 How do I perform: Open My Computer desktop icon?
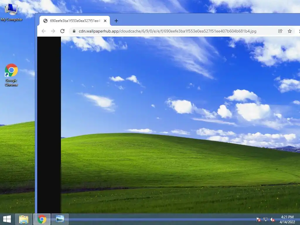11,12
